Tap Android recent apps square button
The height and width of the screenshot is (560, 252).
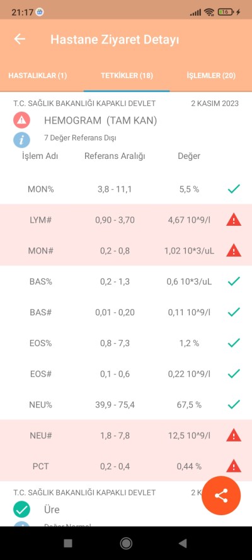[68, 543]
